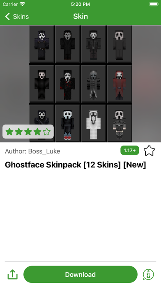This screenshot has height=287, width=161.
Task: Select the white robed Ghostface skin
Action: [93, 124]
